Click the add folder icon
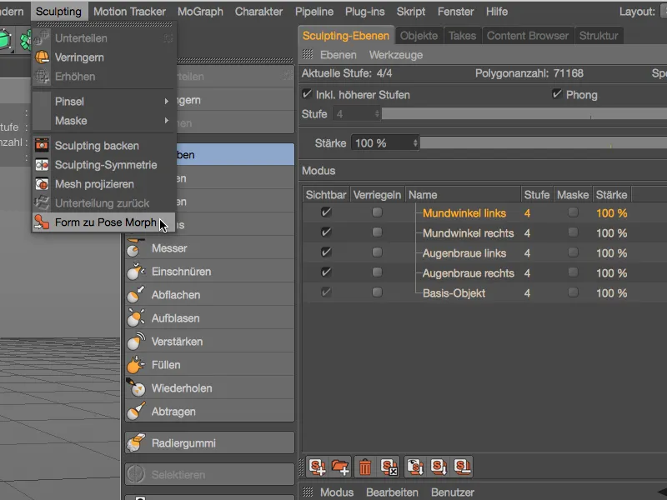 pos(340,467)
